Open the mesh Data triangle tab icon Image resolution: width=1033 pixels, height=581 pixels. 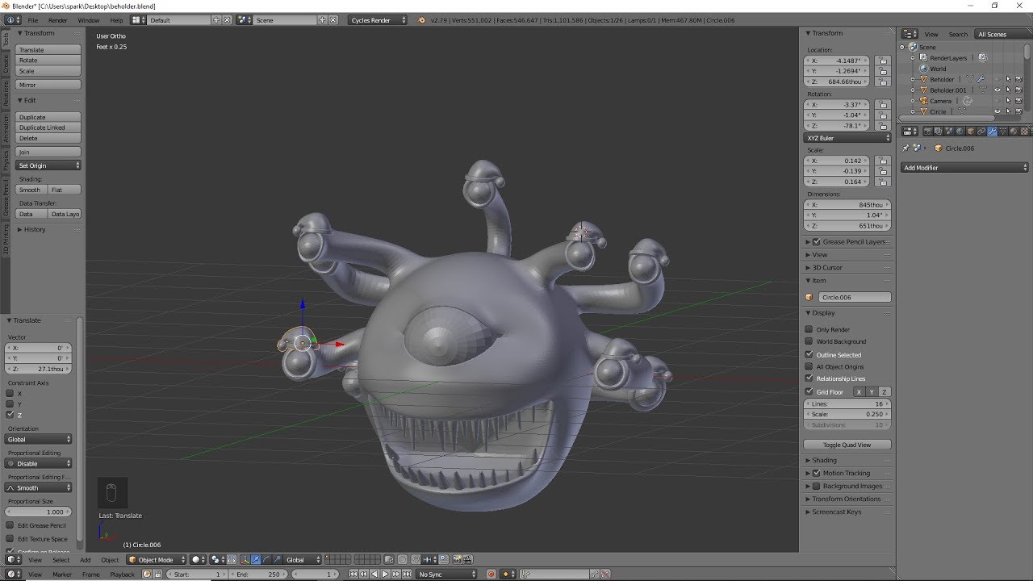tap(1003, 132)
